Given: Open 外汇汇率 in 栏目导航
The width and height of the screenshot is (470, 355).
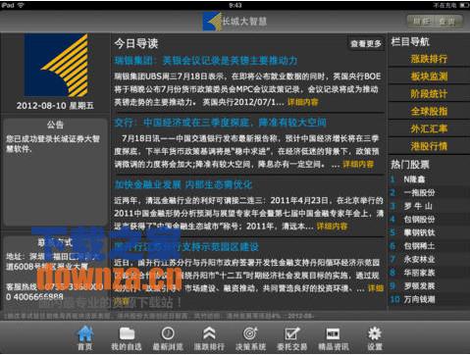Looking at the screenshot, I should 429,128.
